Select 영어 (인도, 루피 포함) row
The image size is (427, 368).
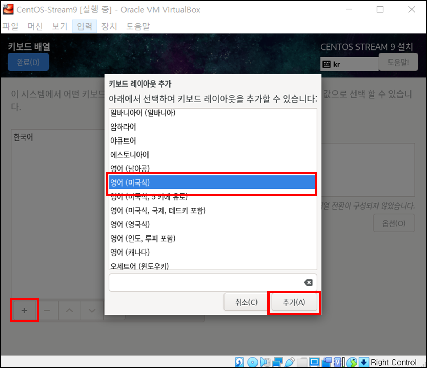213,238
